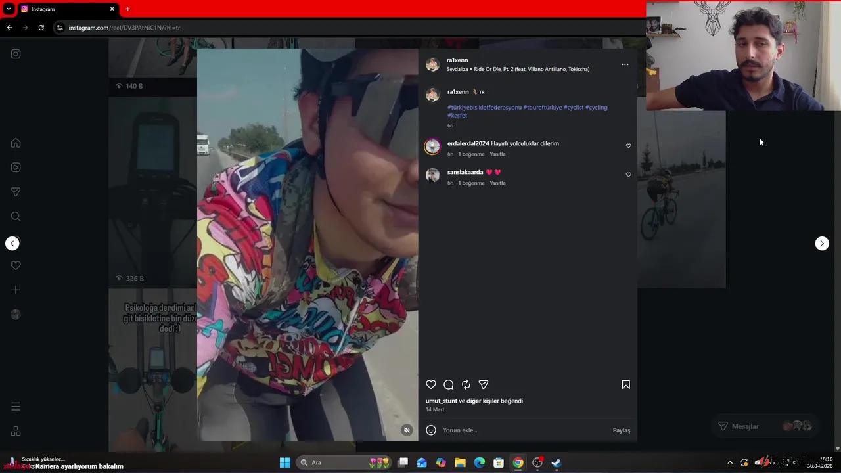
Task: Open the Search magnifier in the sidebar
Action: pos(16,216)
